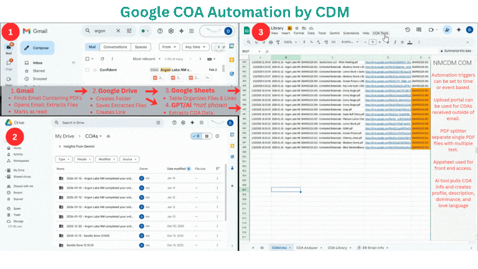
Task: Switch to the EB Strain Info sheet tab
Action: (373, 248)
